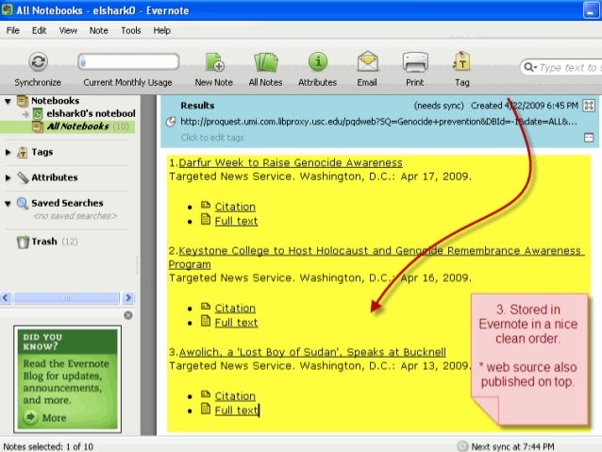Click the Saved Searches label

point(67,203)
